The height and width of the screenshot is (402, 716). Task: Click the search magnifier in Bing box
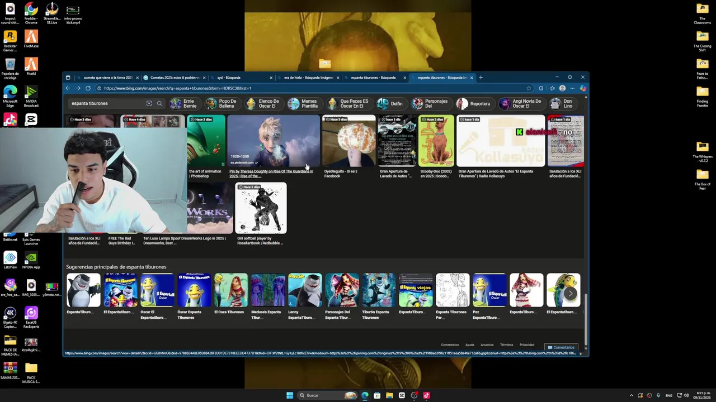click(159, 103)
